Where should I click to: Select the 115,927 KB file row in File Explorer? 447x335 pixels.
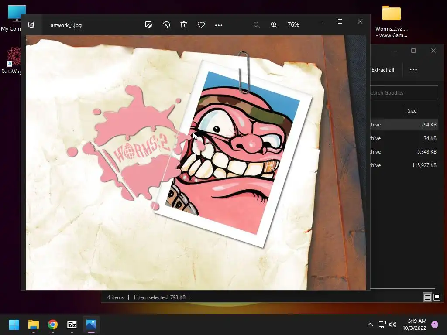404,165
